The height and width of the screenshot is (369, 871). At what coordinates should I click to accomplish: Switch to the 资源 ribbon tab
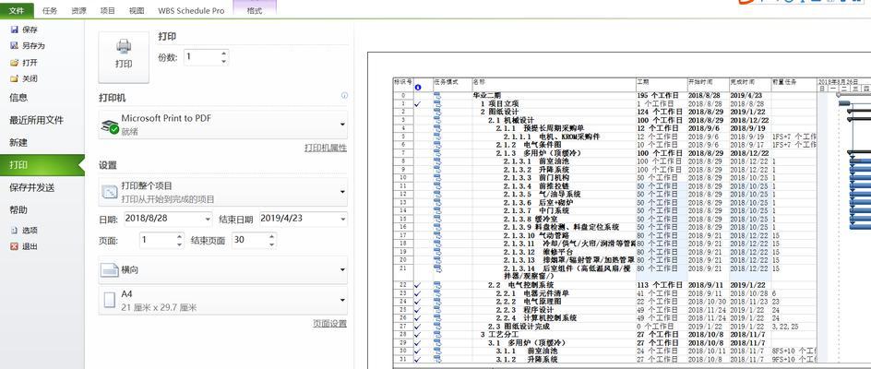(78, 10)
